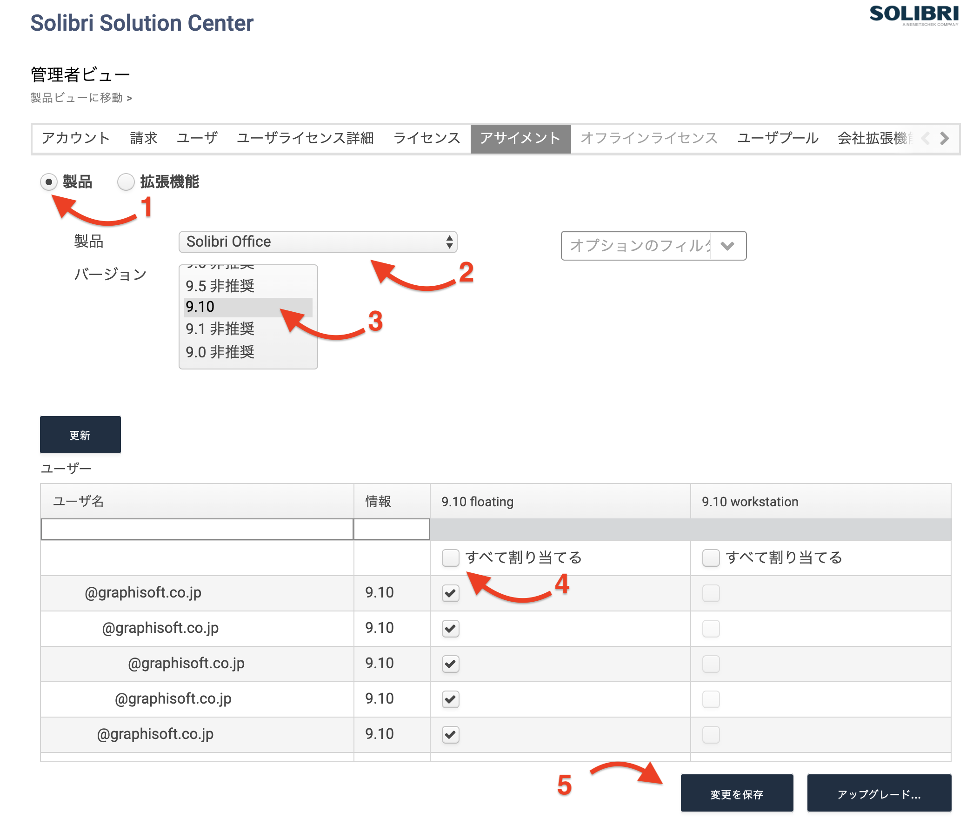Click the SOLIBRI logo
Image resolution: width=973 pixels, height=819 pixels.
[914, 15]
